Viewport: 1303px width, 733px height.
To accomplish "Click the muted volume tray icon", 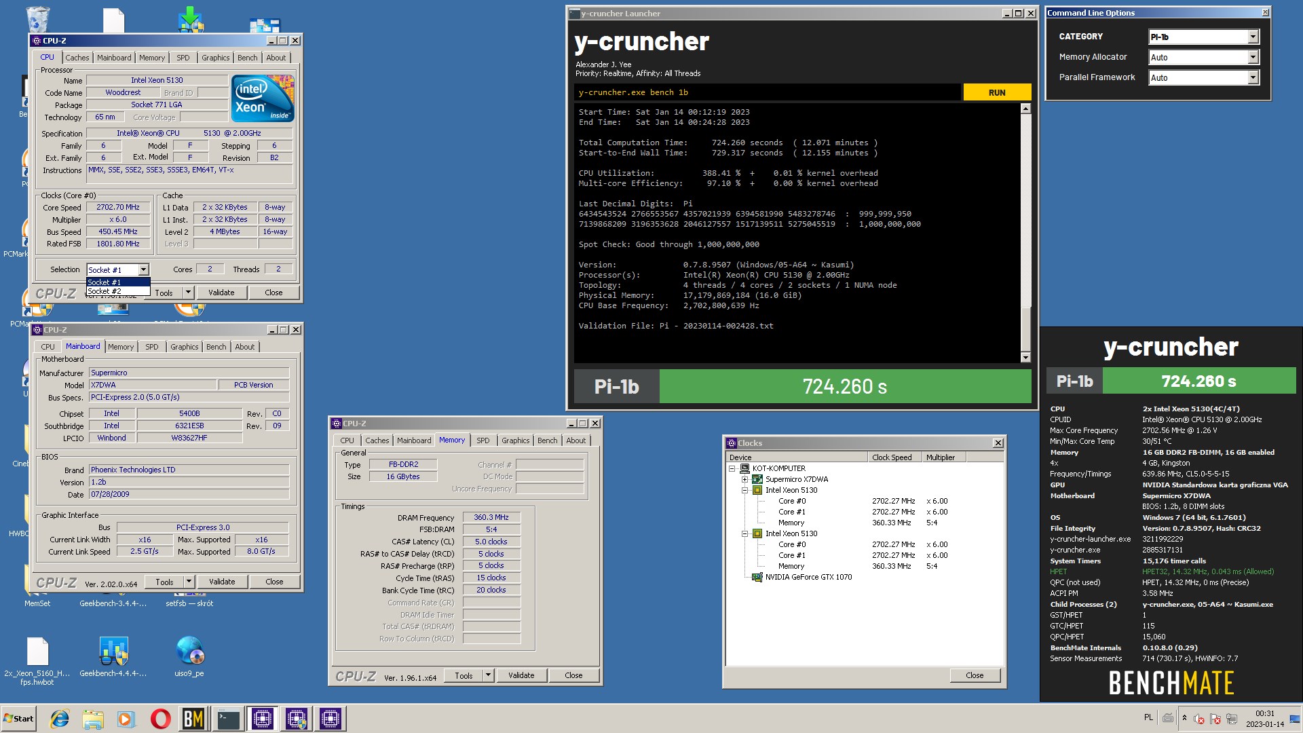I will pyautogui.click(x=1199, y=719).
